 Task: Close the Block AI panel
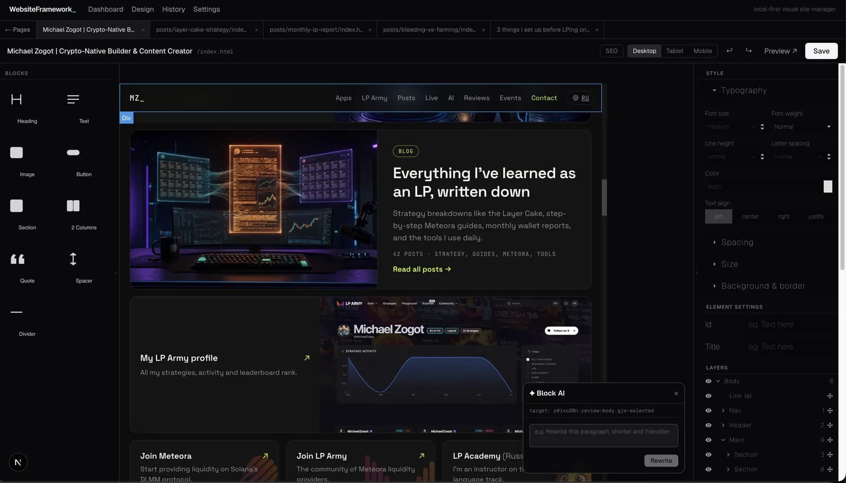click(676, 393)
